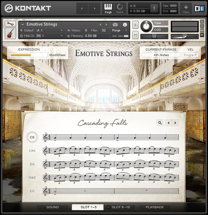208x215 pixels.
Task: Click the C0 quarter notes staff
Action: click(x=111, y=137)
